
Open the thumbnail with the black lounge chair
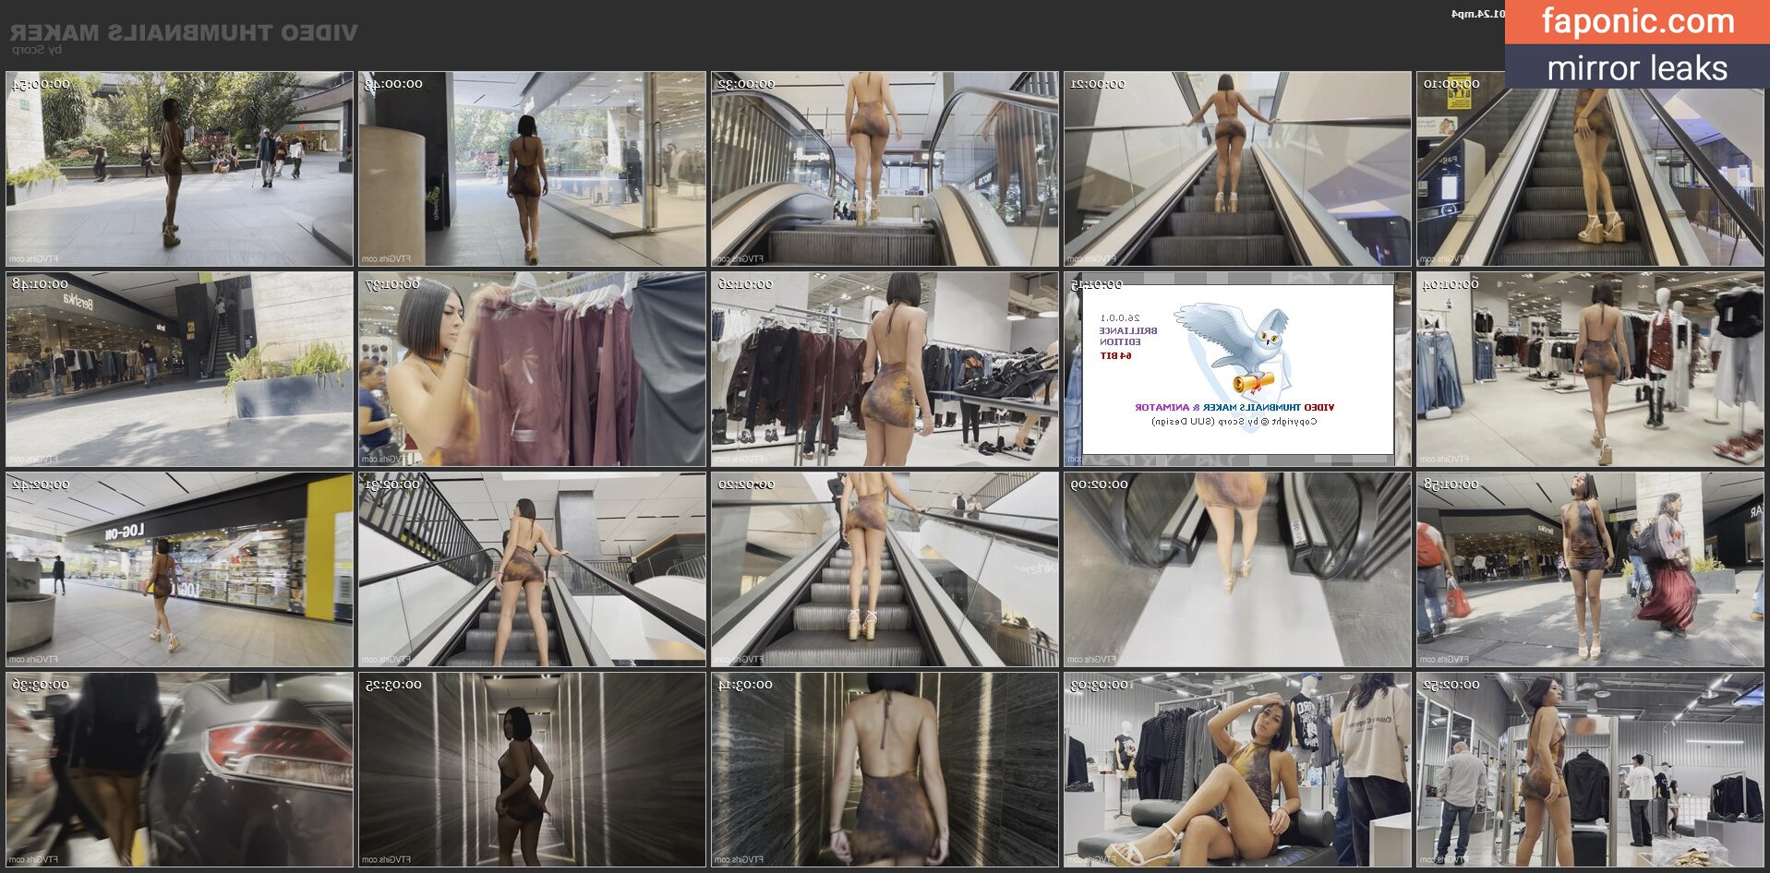[1236, 770]
